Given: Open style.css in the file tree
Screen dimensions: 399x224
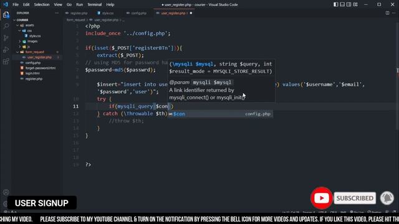Looking at the screenshot, I should click(x=35, y=36).
